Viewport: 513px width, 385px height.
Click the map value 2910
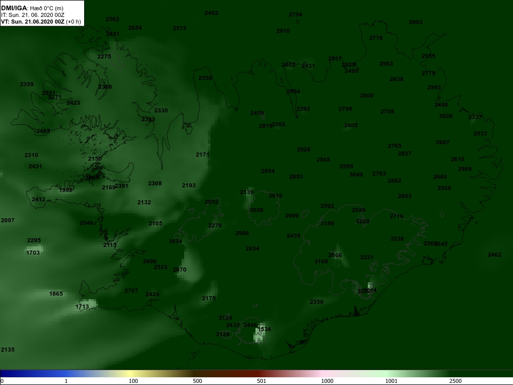[x=283, y=31]
